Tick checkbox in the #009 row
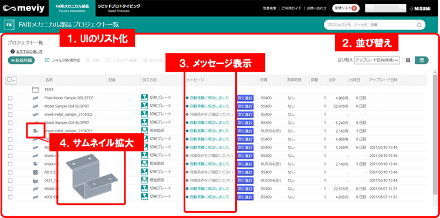The height and width of the screenshot is (218, 440). click(10, 197)
